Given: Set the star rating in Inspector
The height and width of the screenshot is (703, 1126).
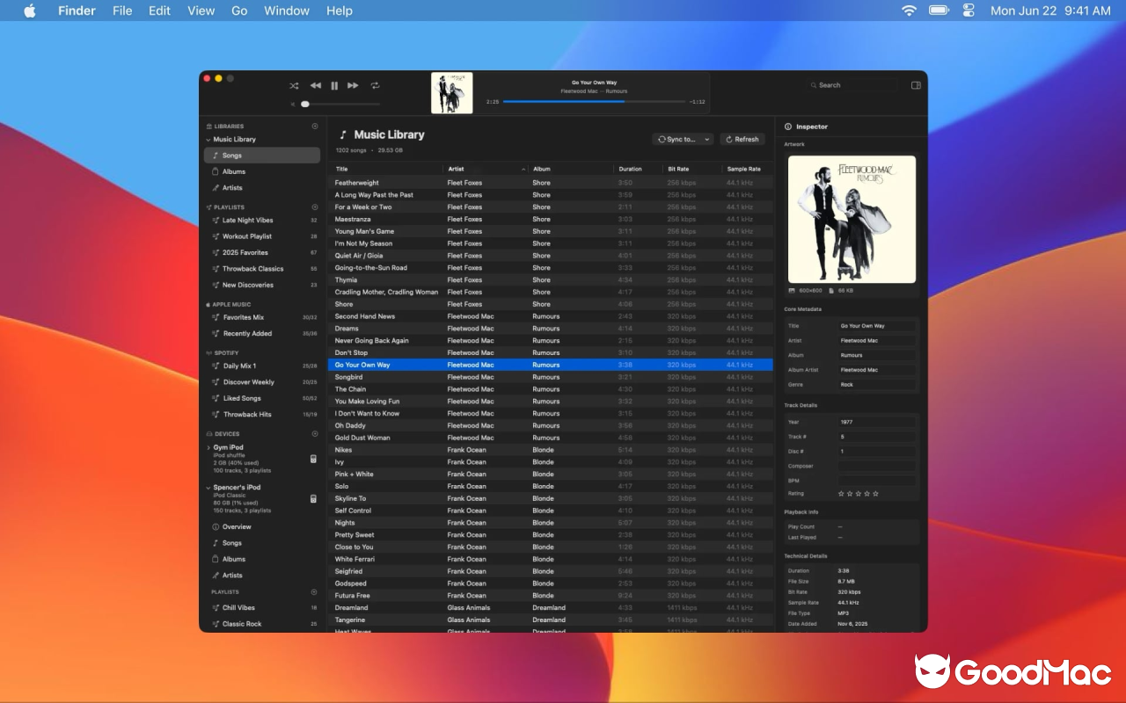Looking at the screenshot, I should pos(858,494).
